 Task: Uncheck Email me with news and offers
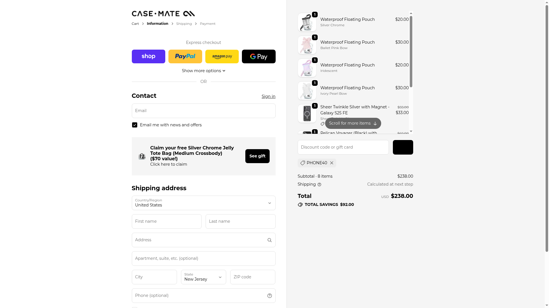135,125
